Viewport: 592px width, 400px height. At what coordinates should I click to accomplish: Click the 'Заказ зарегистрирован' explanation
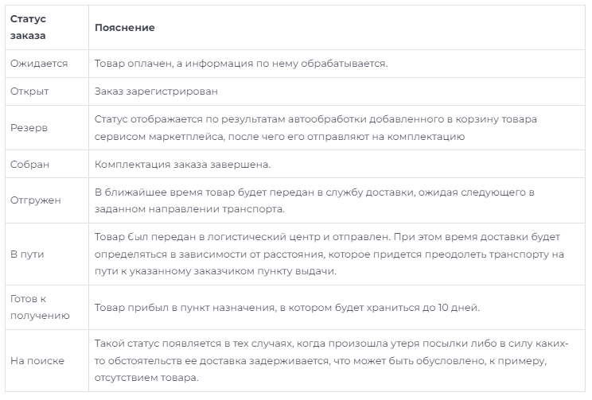coord(156,91)
